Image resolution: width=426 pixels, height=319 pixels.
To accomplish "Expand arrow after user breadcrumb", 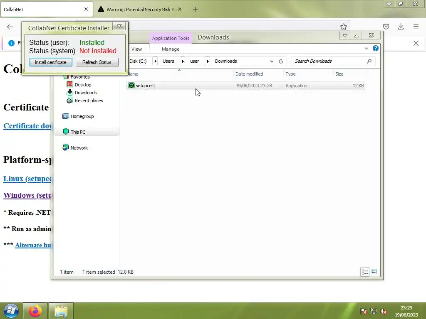I will click(208, 61).
